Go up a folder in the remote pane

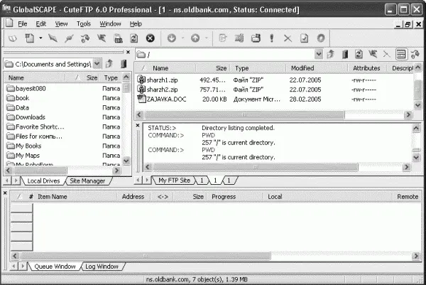332,54
